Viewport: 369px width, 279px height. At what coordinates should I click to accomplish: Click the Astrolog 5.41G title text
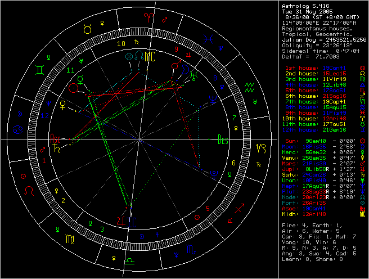[307, 5]
